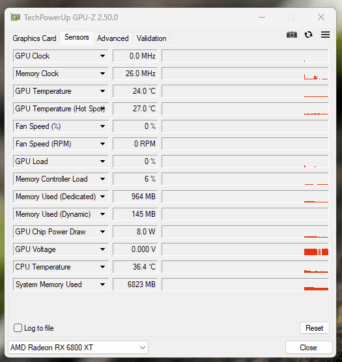Click the System Memory Used history graph

tap(245, 285)
